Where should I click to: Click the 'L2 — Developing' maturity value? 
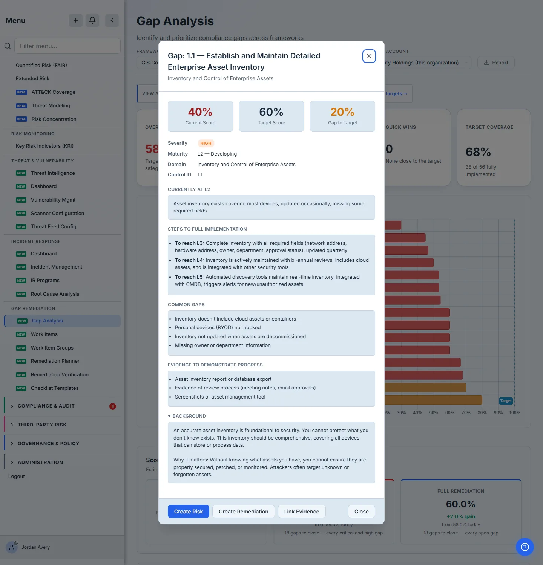pyautogui.click(x=217, y=154)
